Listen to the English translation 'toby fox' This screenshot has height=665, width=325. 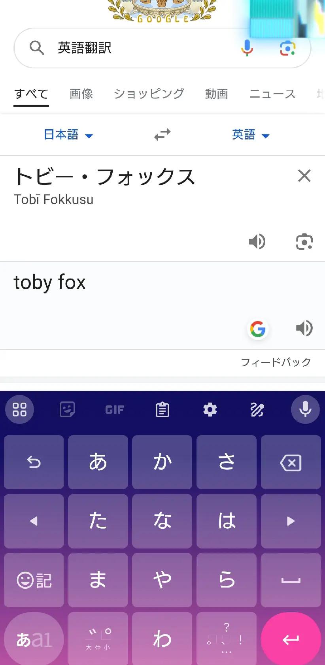point(304,328)
